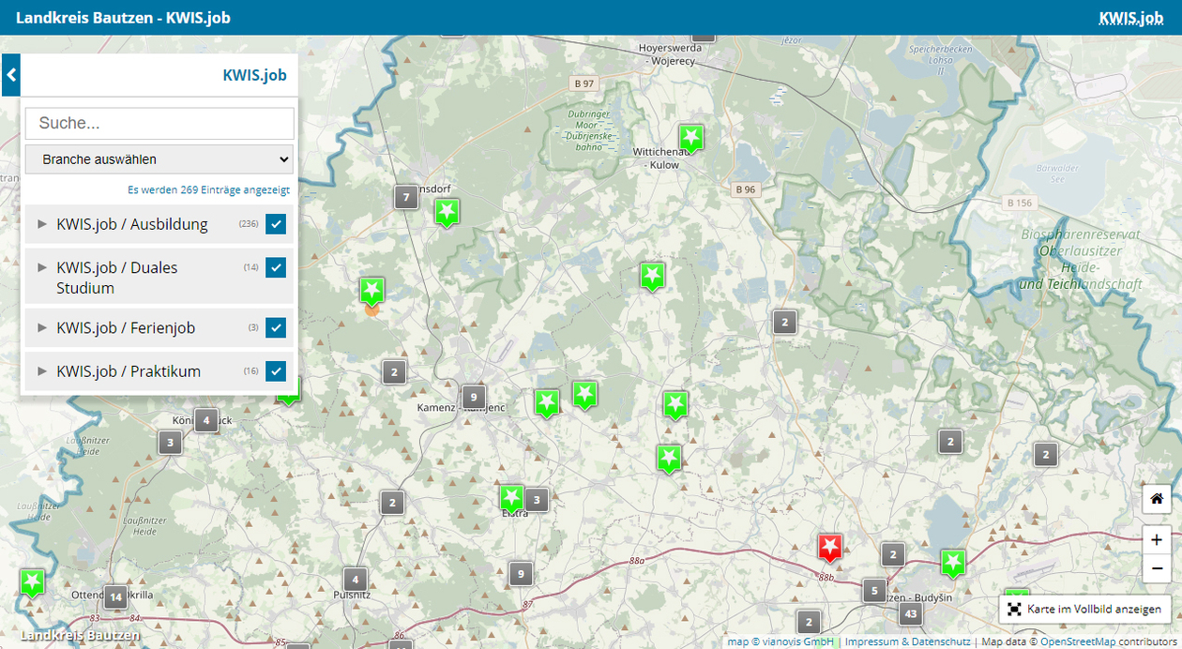
Task: Click the KWIS.job sidebar heading
Action: tap(254, 75)
